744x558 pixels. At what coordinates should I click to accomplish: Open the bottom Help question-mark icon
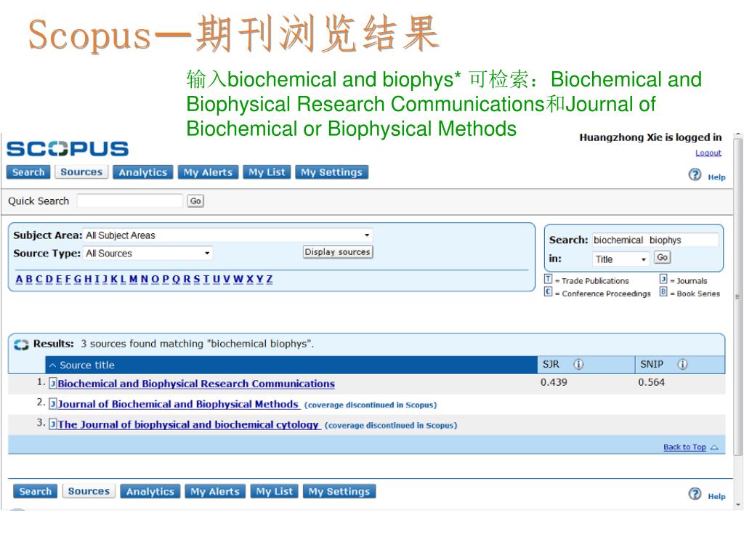[695, 494]
